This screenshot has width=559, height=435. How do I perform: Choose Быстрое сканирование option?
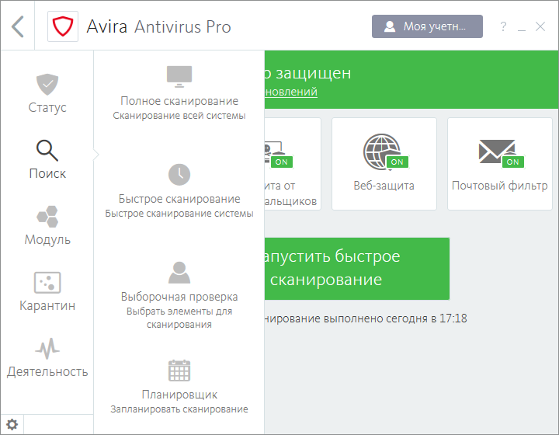tap(179, 199)
